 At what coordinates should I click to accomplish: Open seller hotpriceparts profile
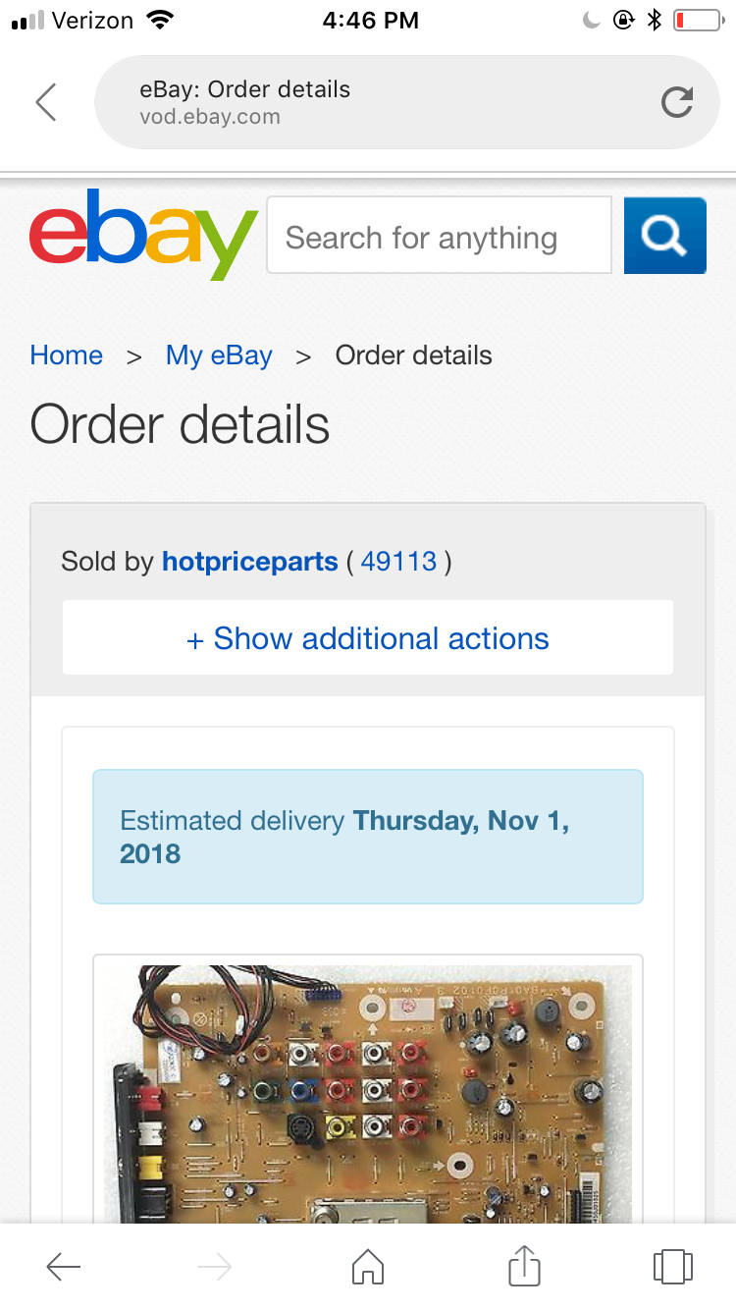click(x=250, y=562)
